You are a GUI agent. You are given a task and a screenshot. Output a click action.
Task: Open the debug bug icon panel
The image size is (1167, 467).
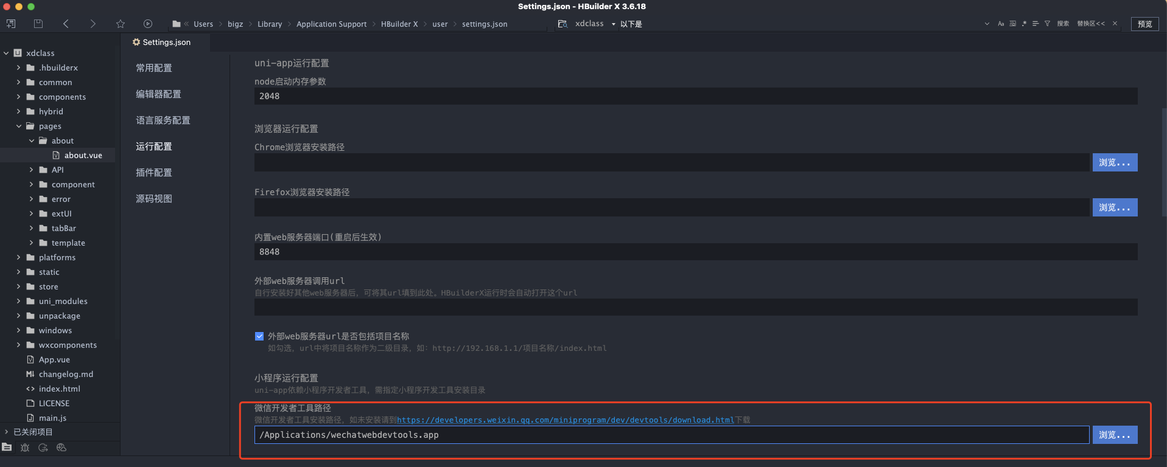click(25, 448)
